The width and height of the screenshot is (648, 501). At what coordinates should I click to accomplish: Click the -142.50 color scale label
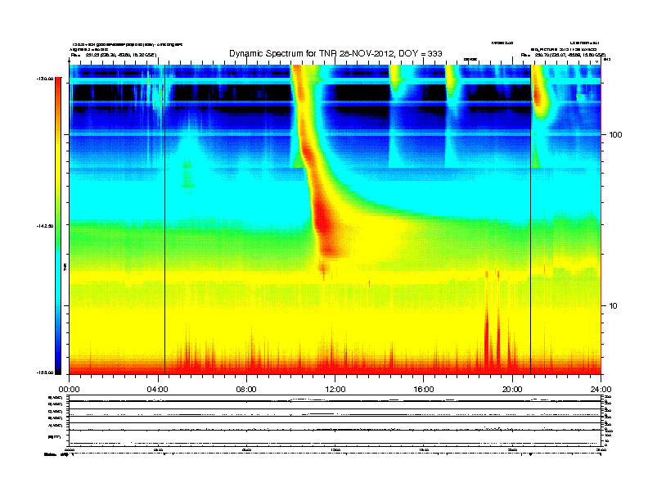[46, 226]
